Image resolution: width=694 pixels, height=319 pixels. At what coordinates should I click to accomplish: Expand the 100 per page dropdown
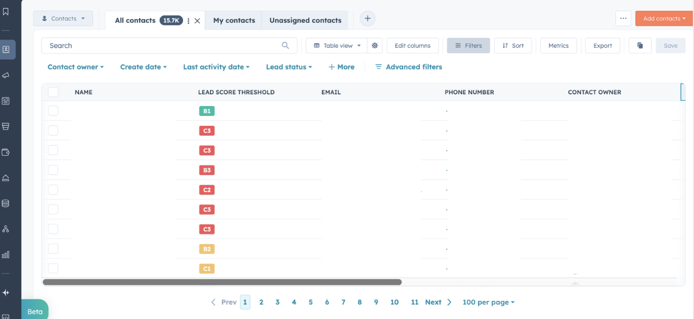click(x=488, y=302)
